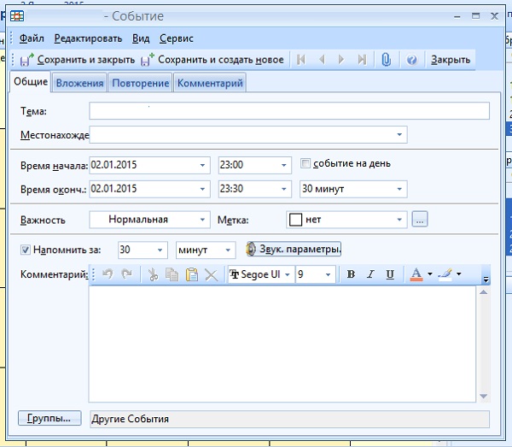Uncheck the Напомнить за reminder checkbox
This screenshot has width=512, height=447.
25,250
